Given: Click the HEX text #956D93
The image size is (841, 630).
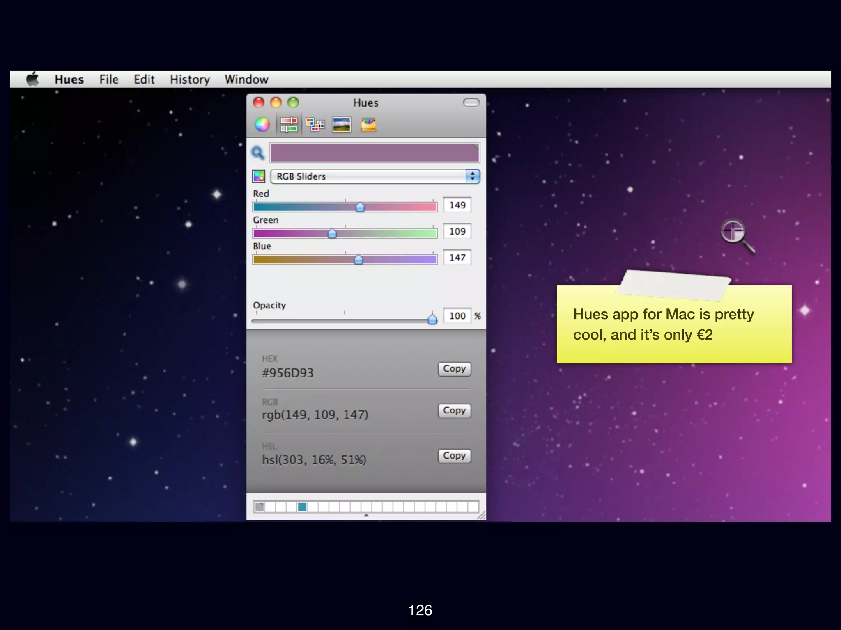Looking at the screenshot, I should 288,373.
